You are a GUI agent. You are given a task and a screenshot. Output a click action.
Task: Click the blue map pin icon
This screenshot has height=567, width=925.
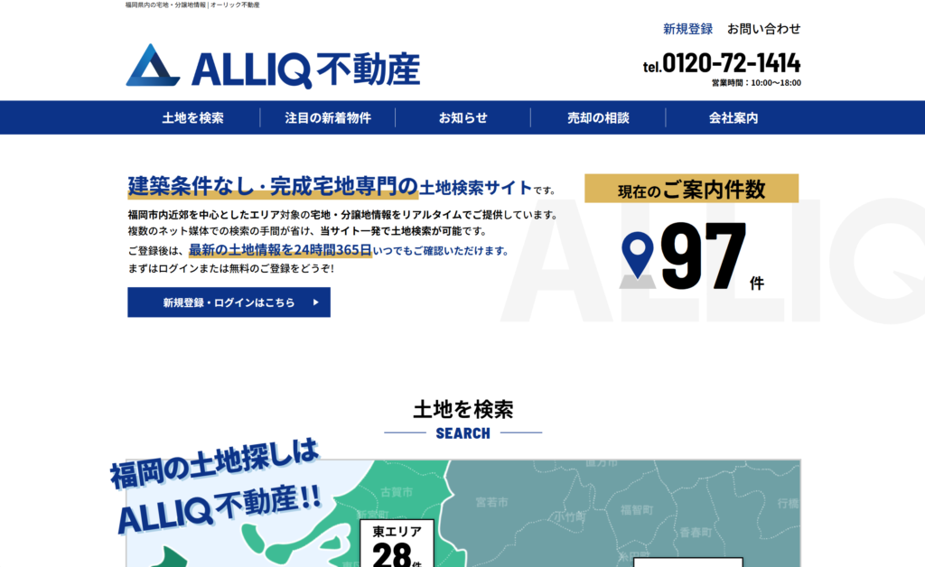coord(639,256)
